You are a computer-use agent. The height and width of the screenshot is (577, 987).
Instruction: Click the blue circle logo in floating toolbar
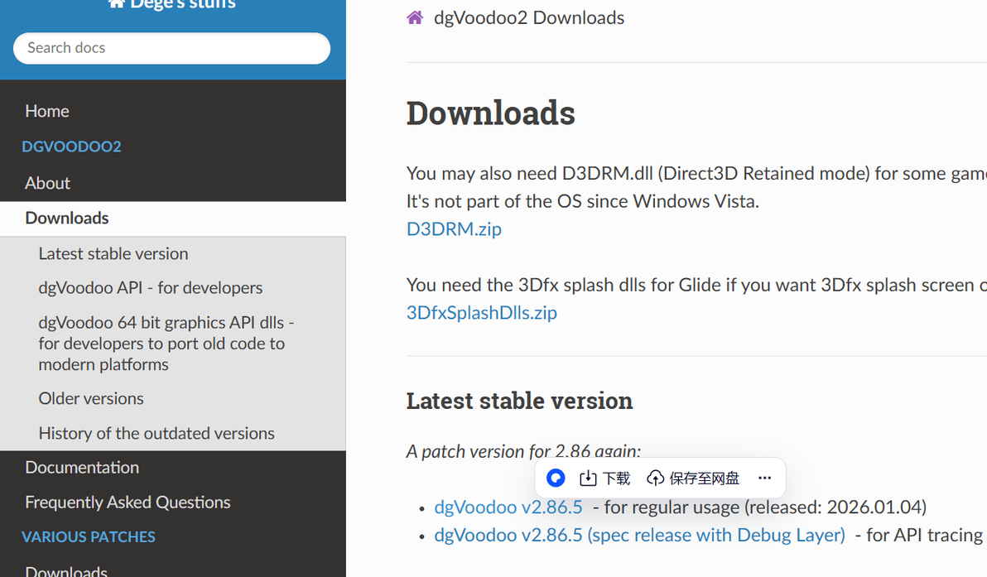pyautogui.click(x=555, y=478)
